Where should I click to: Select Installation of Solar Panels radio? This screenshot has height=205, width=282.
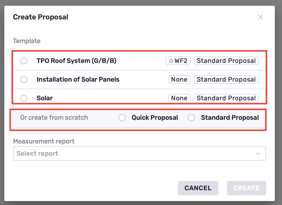click(x=24, y=79)
